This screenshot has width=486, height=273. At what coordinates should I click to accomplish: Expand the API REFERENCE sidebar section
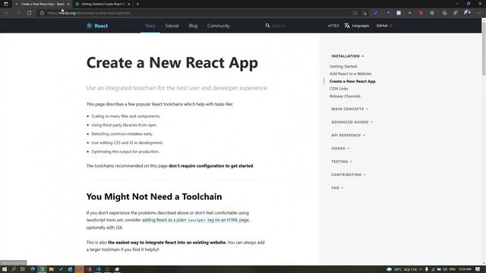pyautogui.click(x=348, y=135)
